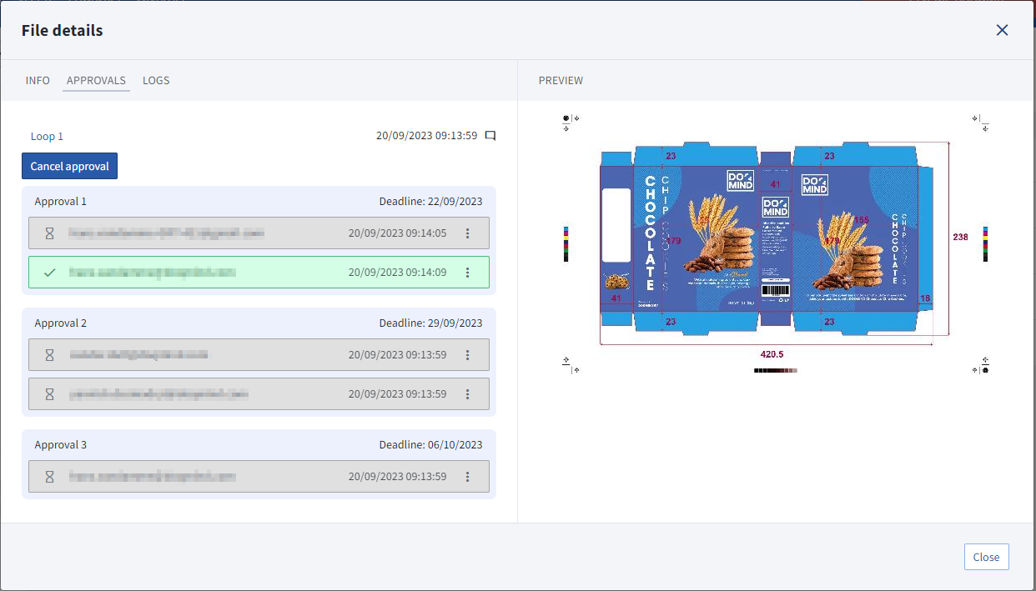Click the color strip beneath the 420.5 dimension
Screen dimensions: 1036x591
coord(775,369)
